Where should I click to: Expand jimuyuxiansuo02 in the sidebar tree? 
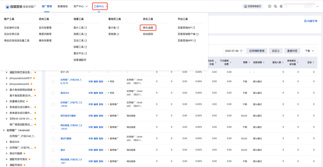tap(7, 84)
